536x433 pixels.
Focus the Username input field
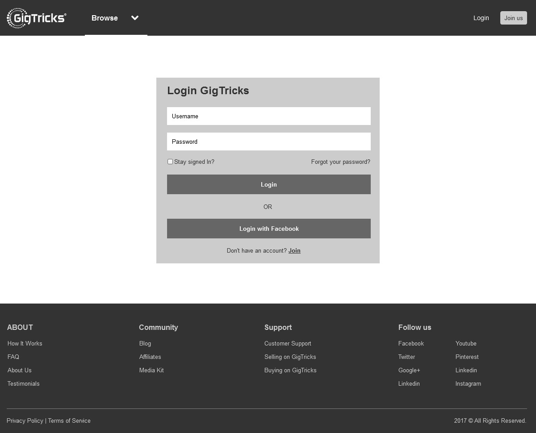click(x=268, y=116)
